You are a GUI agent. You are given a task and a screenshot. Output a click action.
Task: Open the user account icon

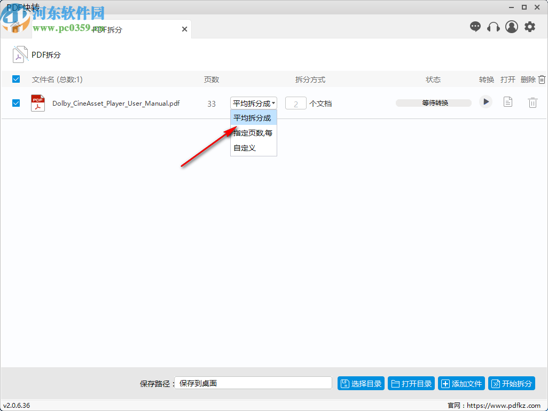pos(511,27)
